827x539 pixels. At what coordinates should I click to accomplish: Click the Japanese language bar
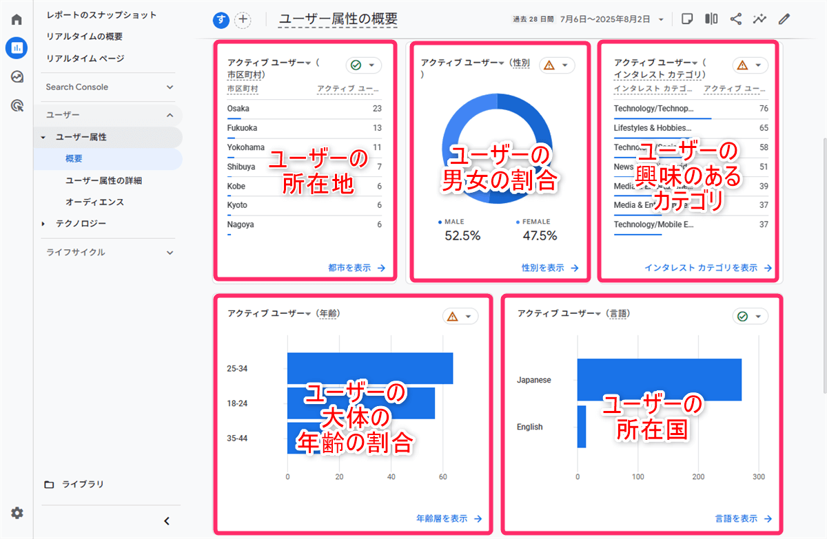tap(660, 379)
